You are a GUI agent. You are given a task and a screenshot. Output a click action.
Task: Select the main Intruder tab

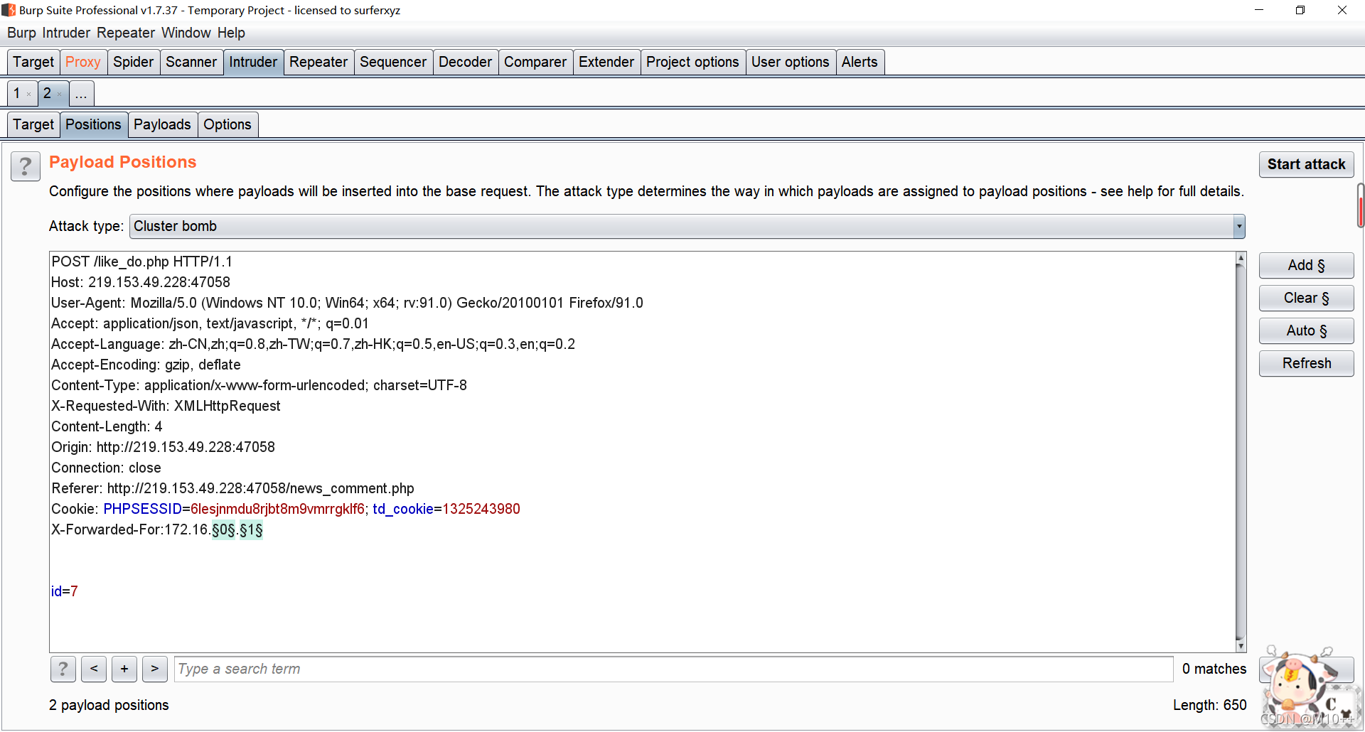click(x=253, y=62)
